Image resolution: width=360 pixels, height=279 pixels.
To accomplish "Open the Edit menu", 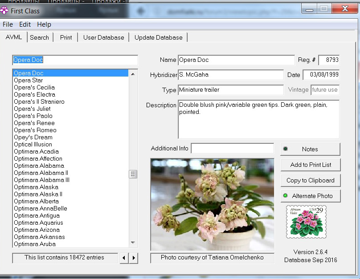I will coord(25,24).
